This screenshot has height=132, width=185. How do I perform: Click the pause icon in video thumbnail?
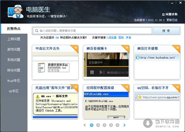[x=92, y=72]
